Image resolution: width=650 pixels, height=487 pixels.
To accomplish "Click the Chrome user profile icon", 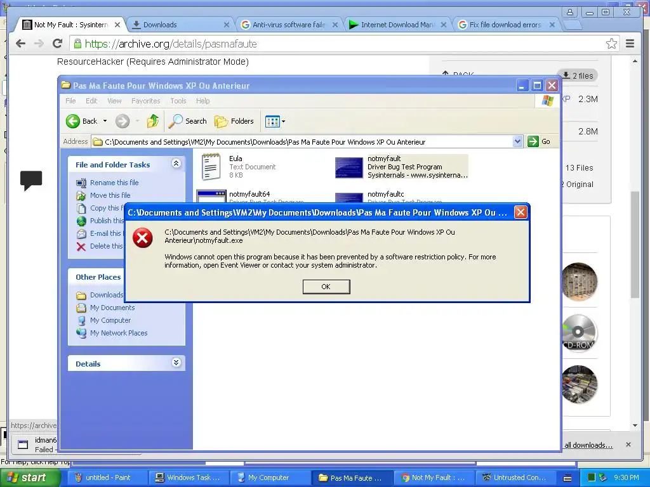I will [570, 12].
